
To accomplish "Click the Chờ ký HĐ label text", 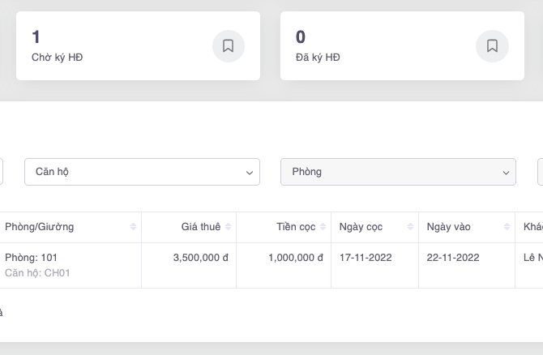I will 57,58.
